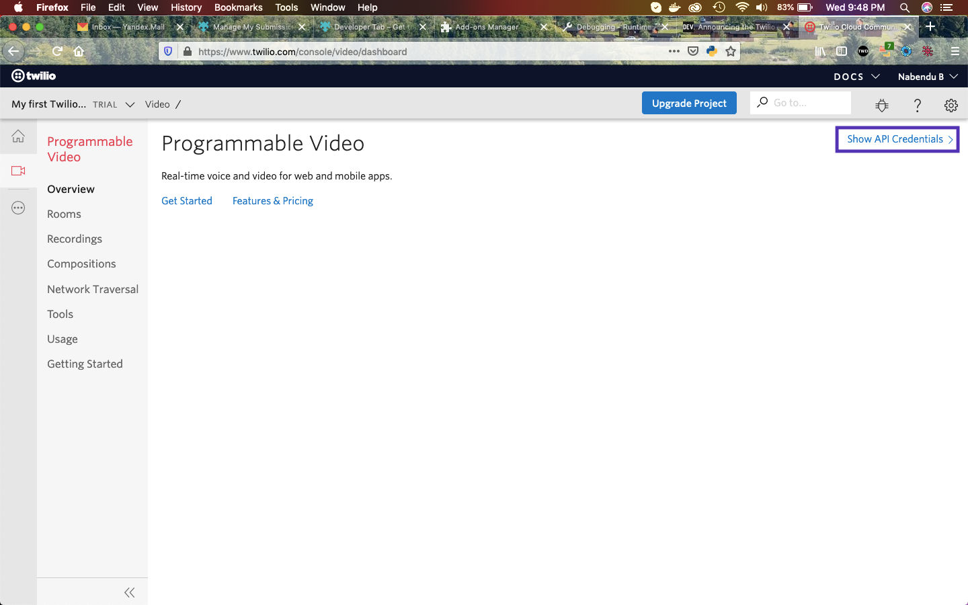This screenshot has height=605, width=968.
Task: Click the extension icon with green 7 badge
Action: click(x=886, y=50)
